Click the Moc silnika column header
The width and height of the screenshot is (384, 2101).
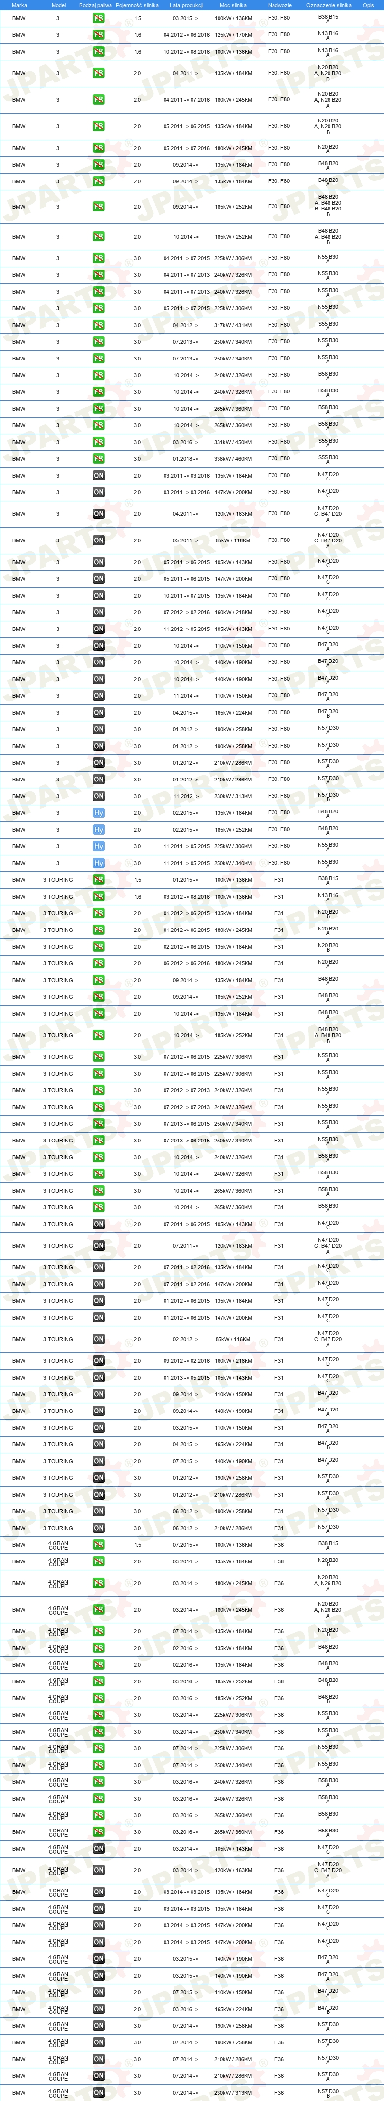(233, 5)
